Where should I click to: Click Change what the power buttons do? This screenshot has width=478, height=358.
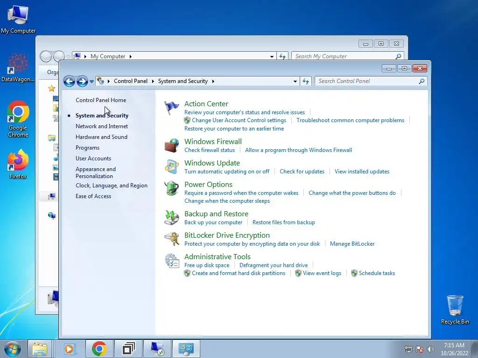click(x=352, y=193)
